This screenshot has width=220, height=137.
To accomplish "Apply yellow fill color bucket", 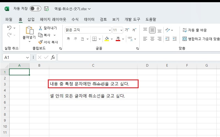I will [107, 39].
